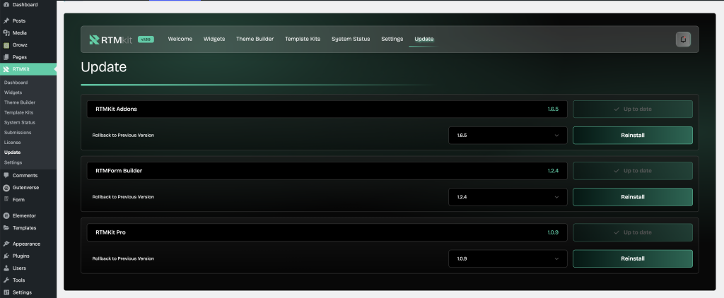
Task: Reinstall RTMKit Pro
Action: pyautogui.click(x=632, y=258)
